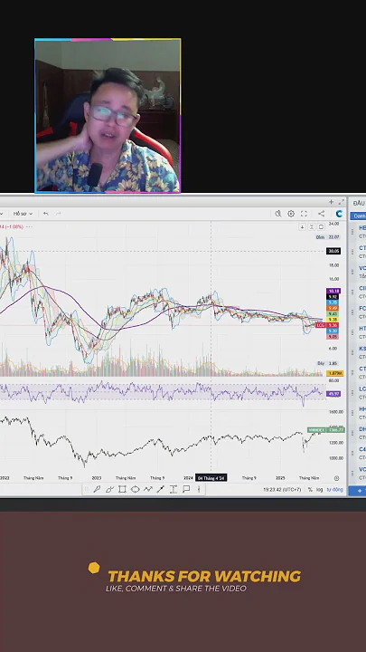
Task: Select the ellipse drawing tool
Action: click(x=135, y=489)
